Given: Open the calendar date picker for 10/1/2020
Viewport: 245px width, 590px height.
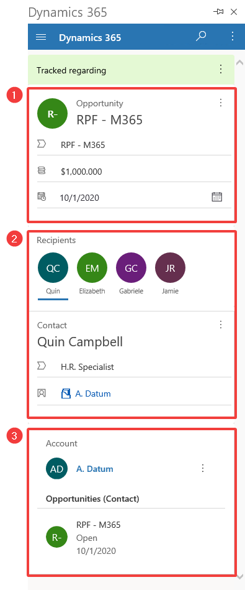Looking at the screenshot, I should [x=217, y=197].
